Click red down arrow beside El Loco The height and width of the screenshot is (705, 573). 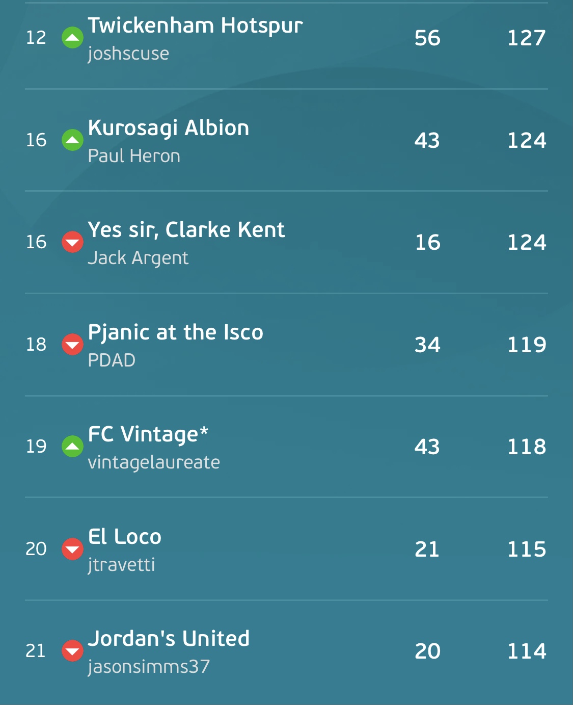coord(72,549)
